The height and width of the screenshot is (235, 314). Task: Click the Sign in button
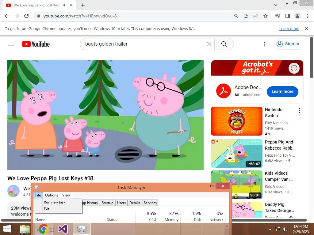[x=288, y=44]
